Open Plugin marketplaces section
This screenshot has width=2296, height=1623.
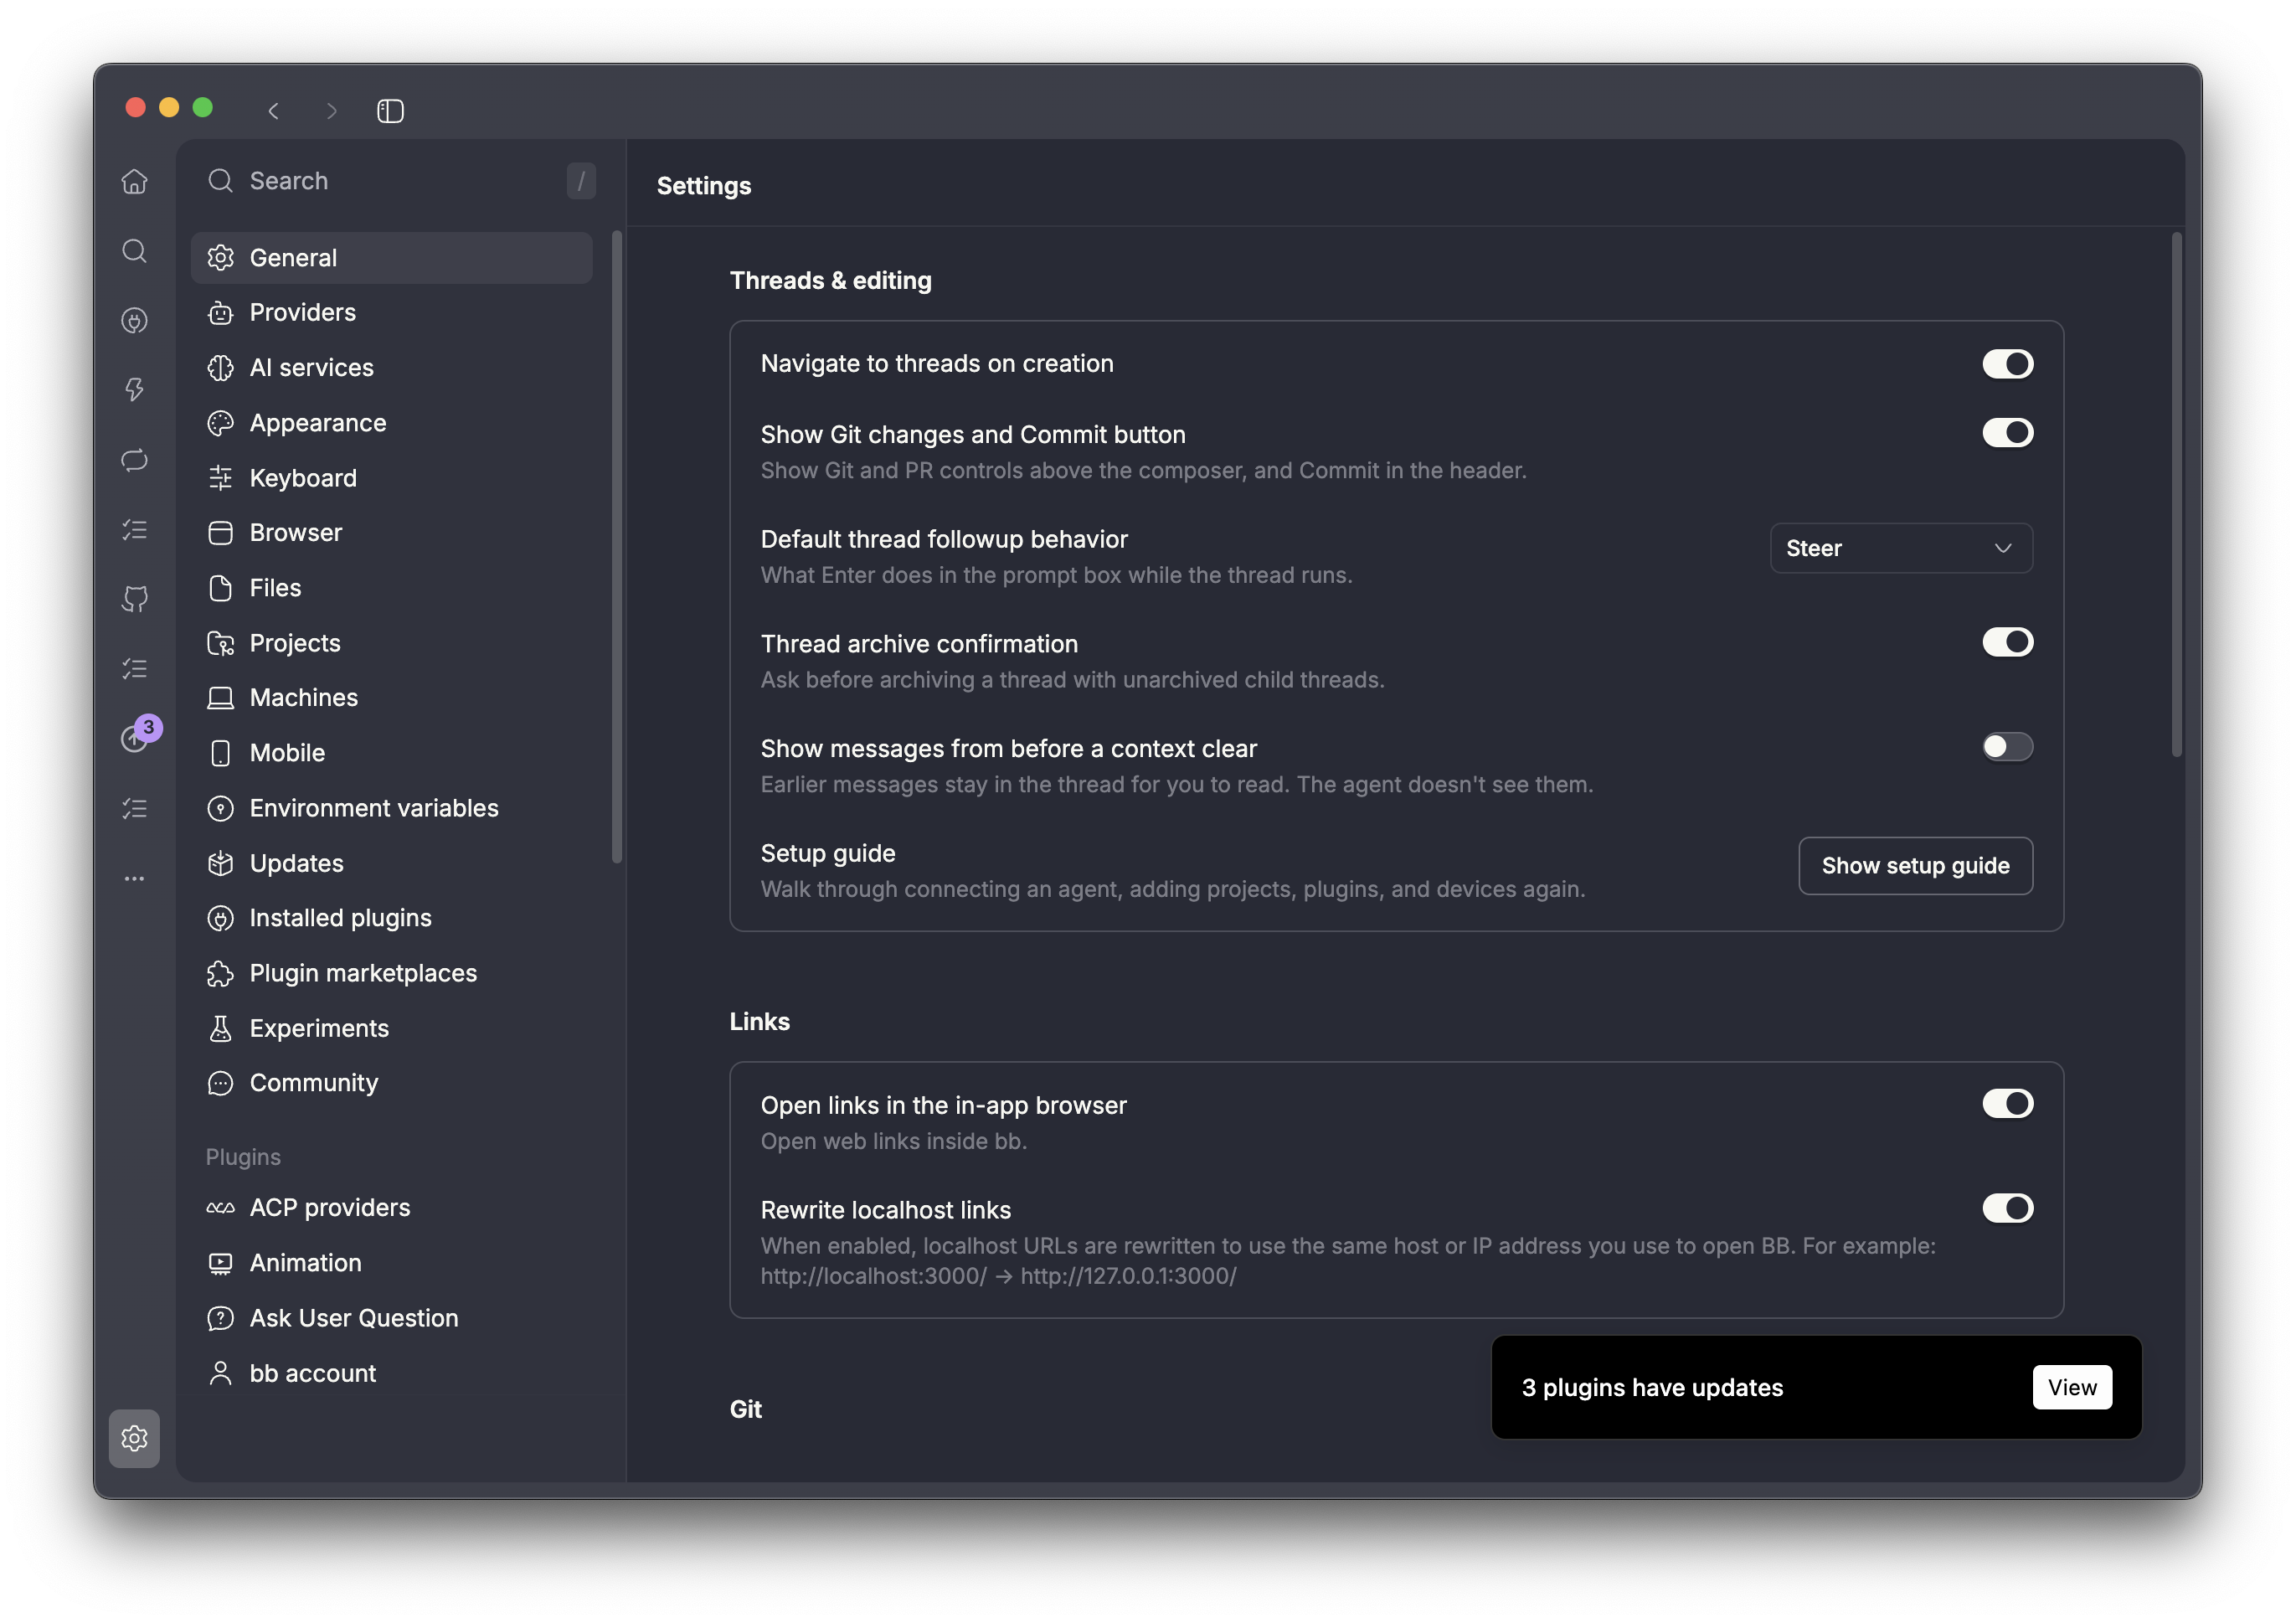coord(391,973)
